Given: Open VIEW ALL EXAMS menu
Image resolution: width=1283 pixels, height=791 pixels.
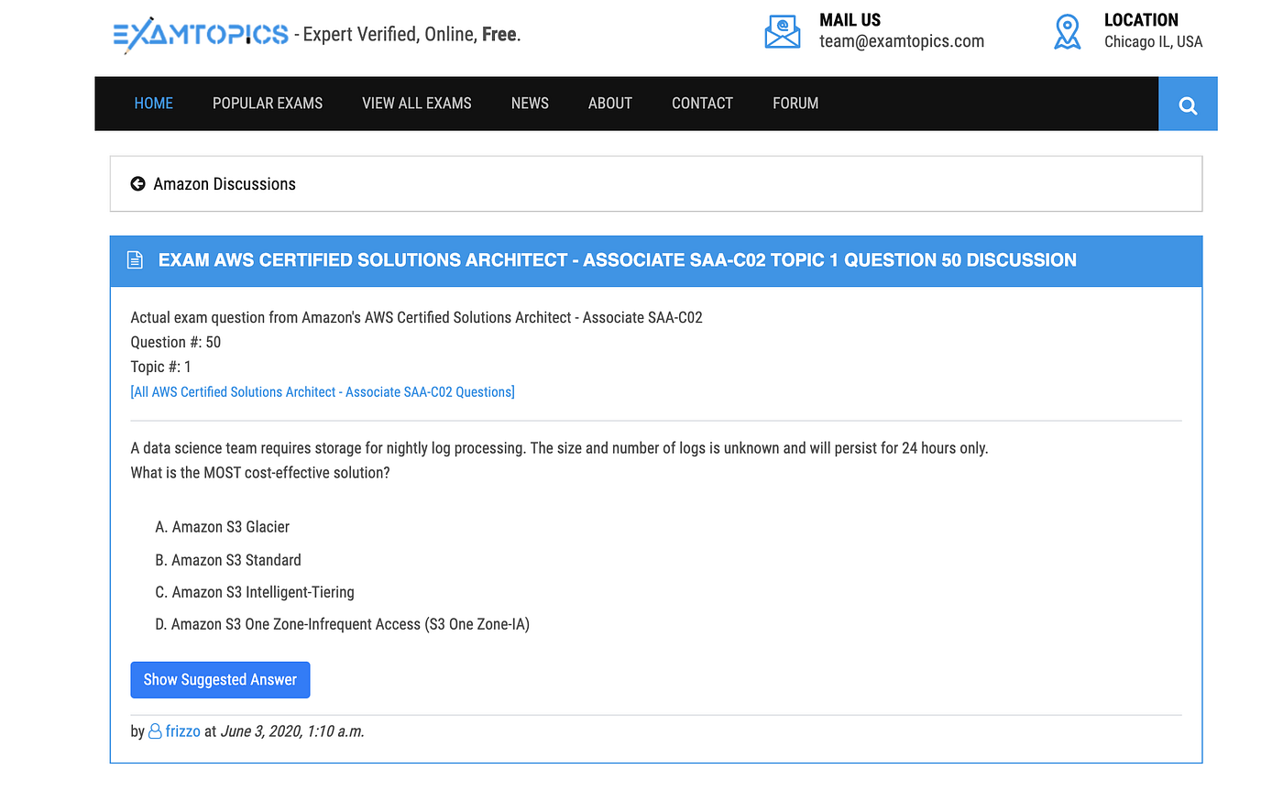Looking at the screenshot, I should [x=417, y=104].
